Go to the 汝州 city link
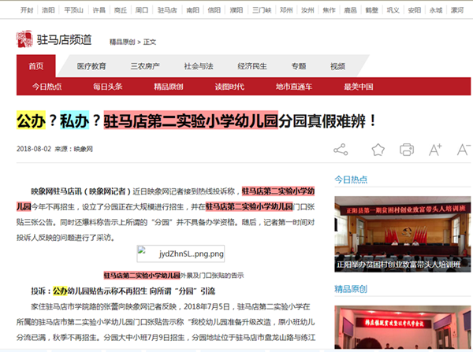The width and height of the screenshot is (473, 352). click(x=307, y=10)
